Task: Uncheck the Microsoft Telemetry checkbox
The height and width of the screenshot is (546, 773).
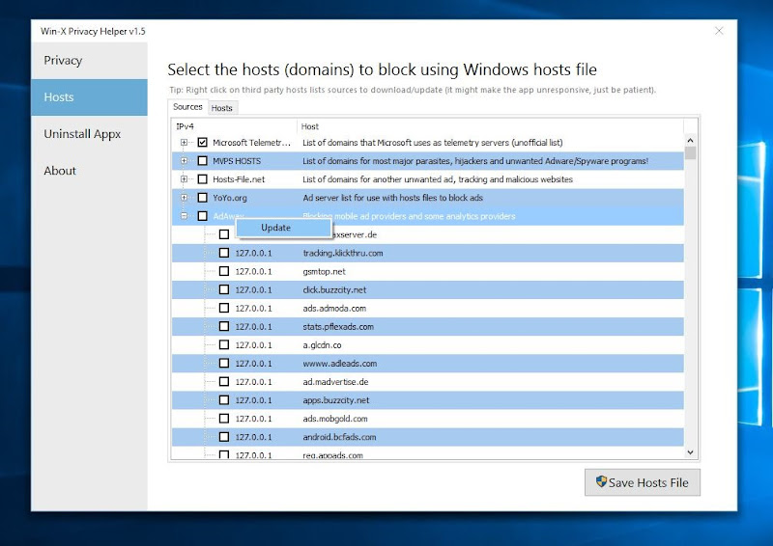Action: [x=202, y=142]
